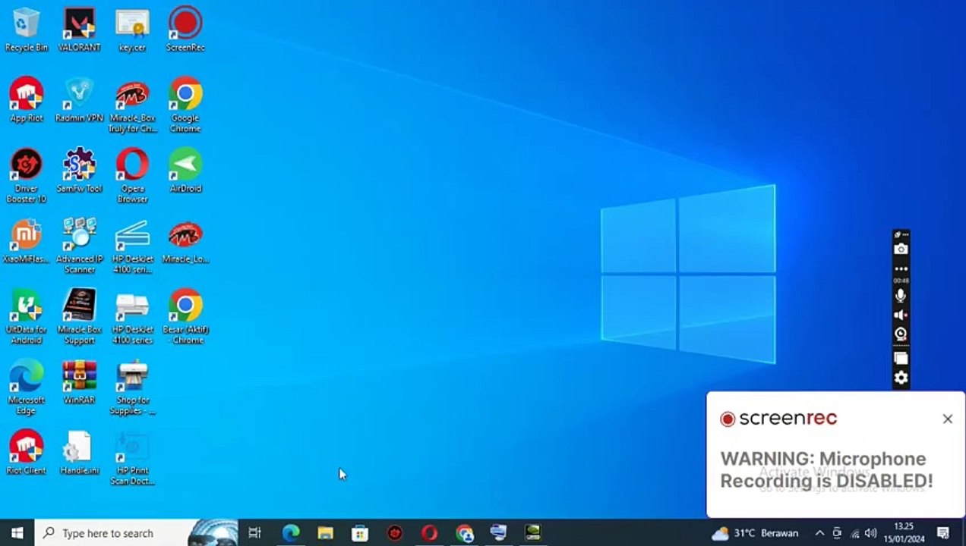Launch Microsoft Edge from the taskbar
Screen dimensions: 966x546
pyautogui.click(x=291, y=533)
